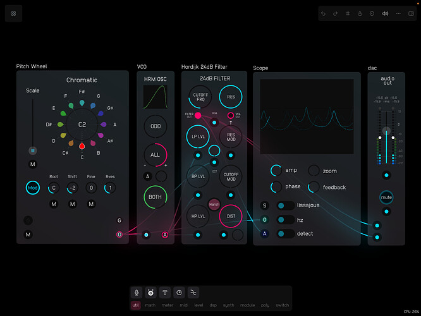Select the text T module icon
The width and height of the screenshot is (421, 316).
pos(165,293)
